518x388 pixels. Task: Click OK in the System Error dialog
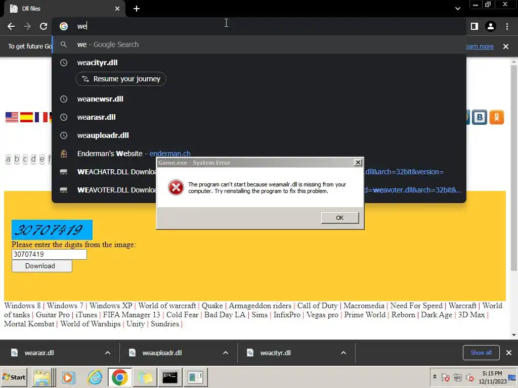339,218
